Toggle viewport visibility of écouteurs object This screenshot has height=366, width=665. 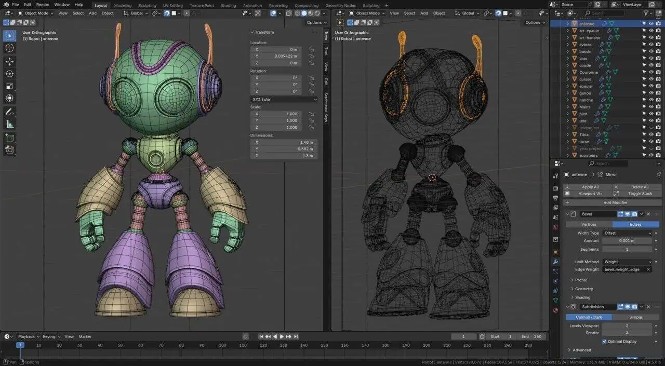[651, 155]
